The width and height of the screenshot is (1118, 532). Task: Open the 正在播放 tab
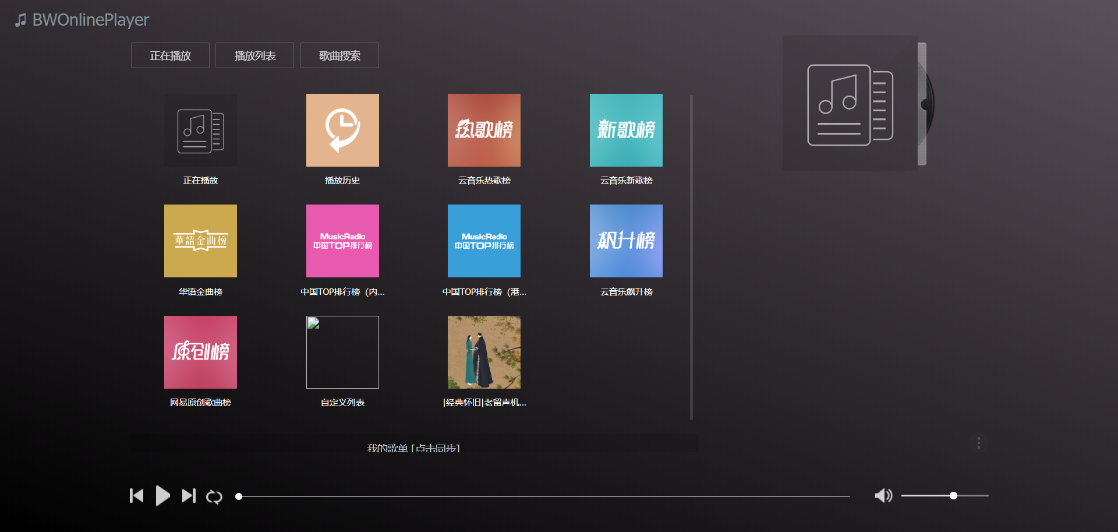(x=170, y=55)
